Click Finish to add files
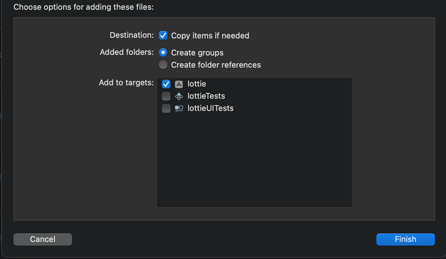The height and width of the screenshot is (259, 446). [405, 239]
